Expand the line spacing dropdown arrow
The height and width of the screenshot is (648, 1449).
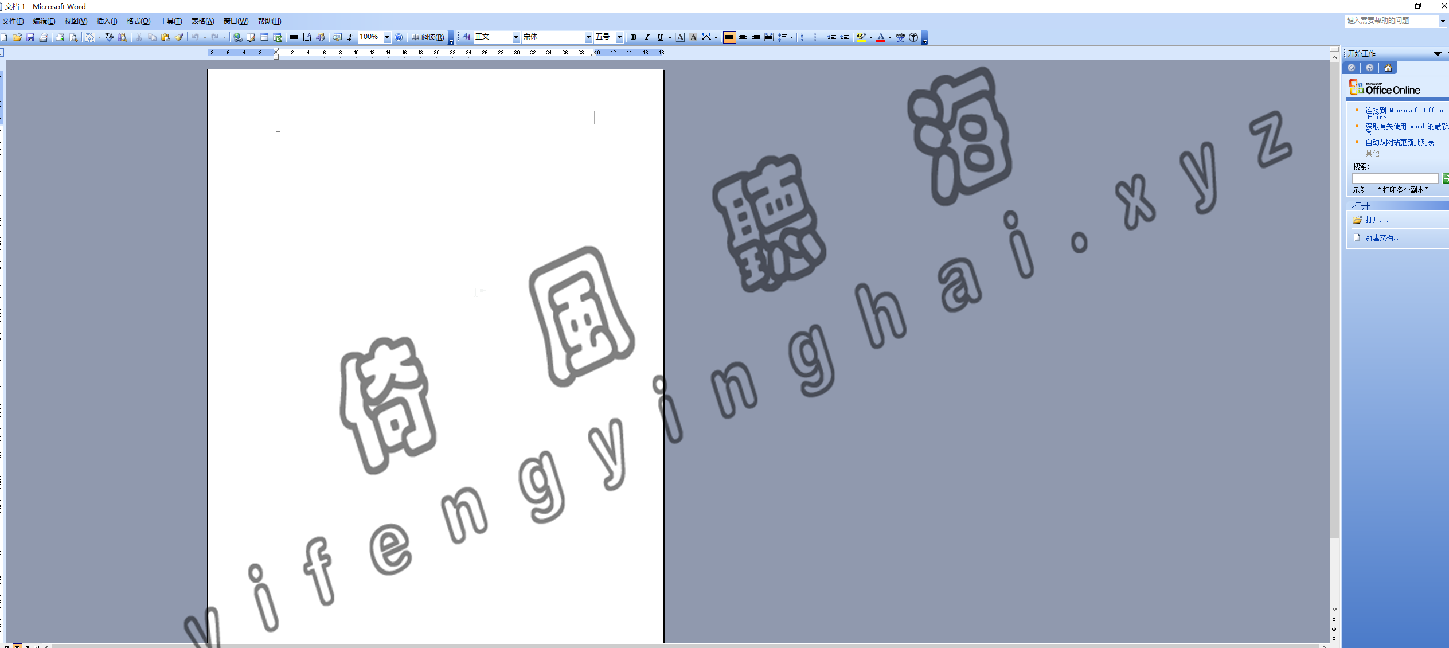792,37
